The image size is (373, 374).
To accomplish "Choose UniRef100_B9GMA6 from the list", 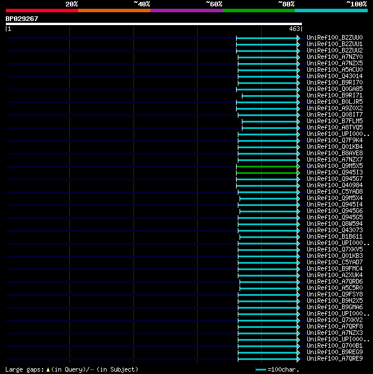I will [335, 307].
